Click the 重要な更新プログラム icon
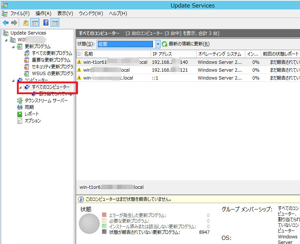Image resolution: width=300 pixels, height=244 pixels. coord(27,60)
